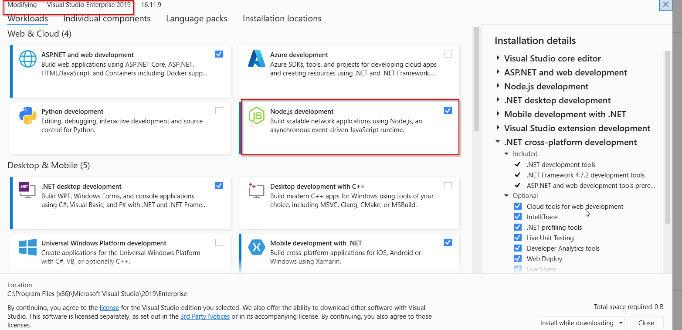The height and width of the screenshot is (330, 682).
Task: Click the .NET desktop development icon
Action: [x=28, y=191]
